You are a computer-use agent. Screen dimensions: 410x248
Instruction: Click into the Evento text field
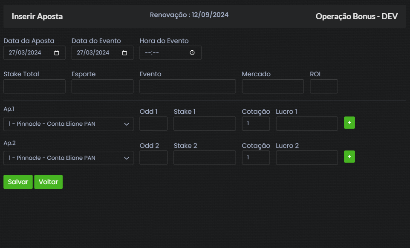(188, 87)
